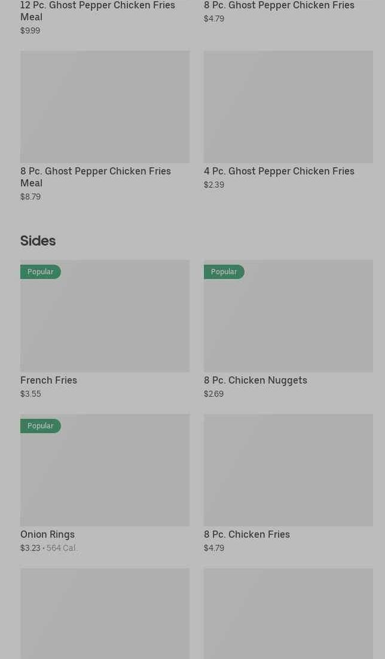Open the bottom-right unlabeled item image
Viewport: 385px width, 659px height.
point(288,614)
